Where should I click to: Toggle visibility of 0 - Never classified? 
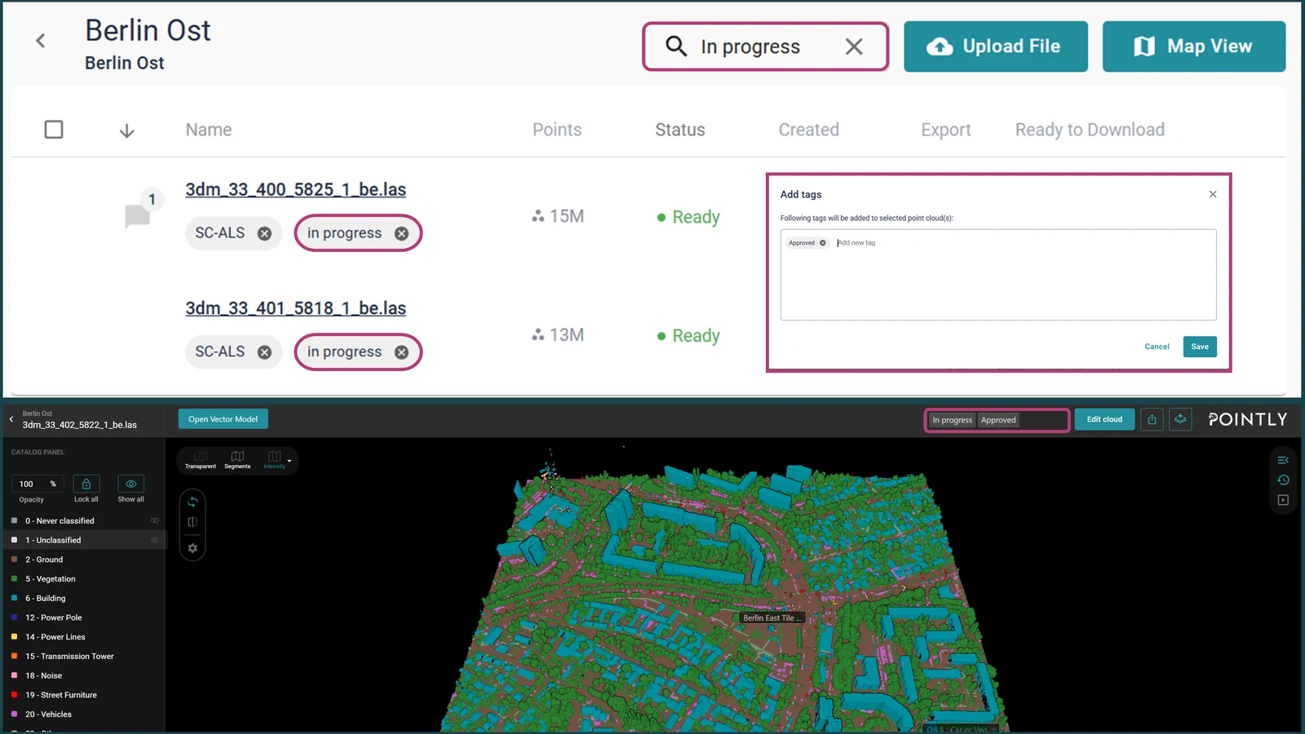(154, 520)
